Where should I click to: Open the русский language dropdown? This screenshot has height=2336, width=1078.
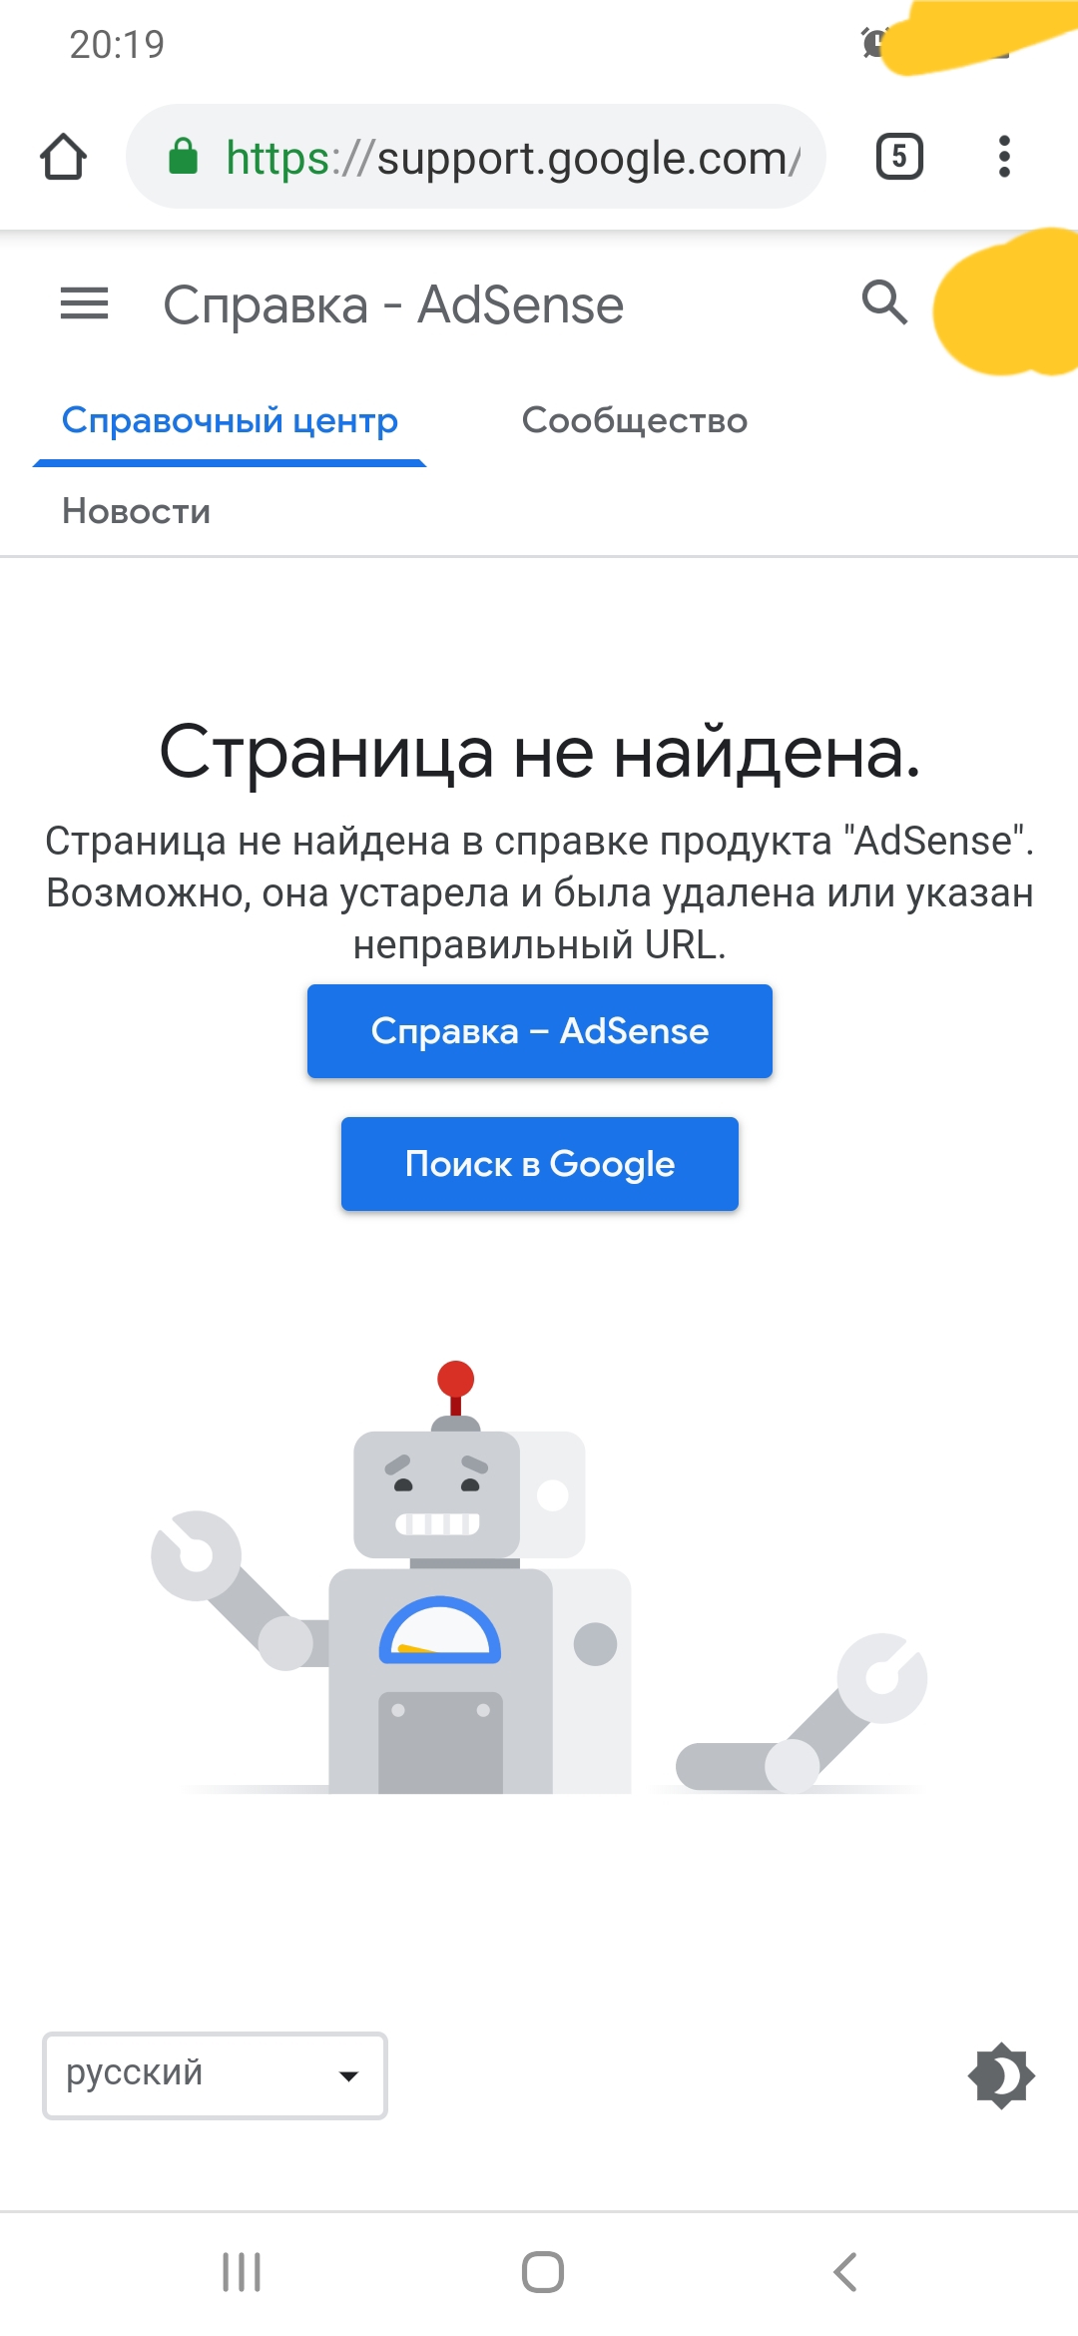pyautogui.click(x=215, y=2075)
